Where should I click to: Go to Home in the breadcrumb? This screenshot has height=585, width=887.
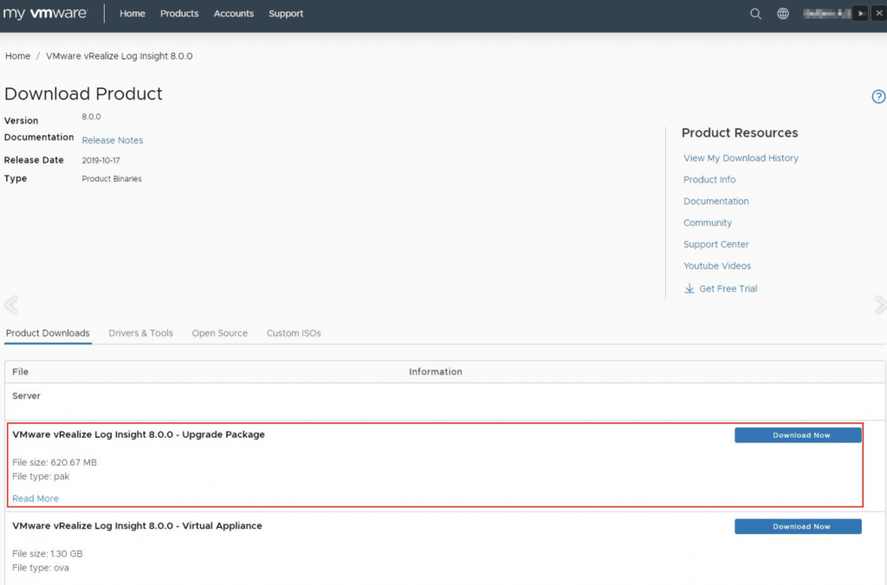tap(18, 56)
